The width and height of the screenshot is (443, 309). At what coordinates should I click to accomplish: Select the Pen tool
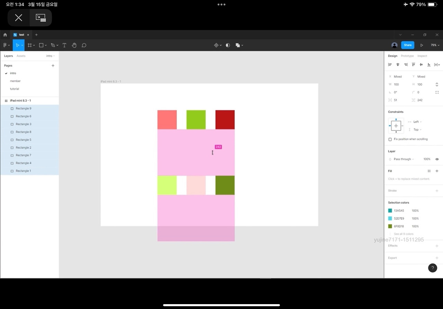click(53, 45)
